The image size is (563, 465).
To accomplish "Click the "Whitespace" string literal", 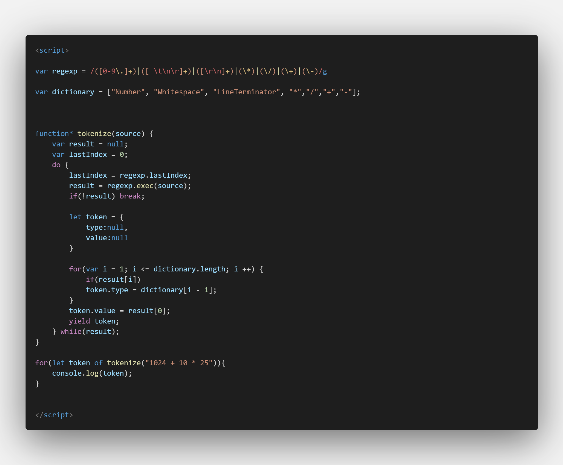I will click(179, 92).
